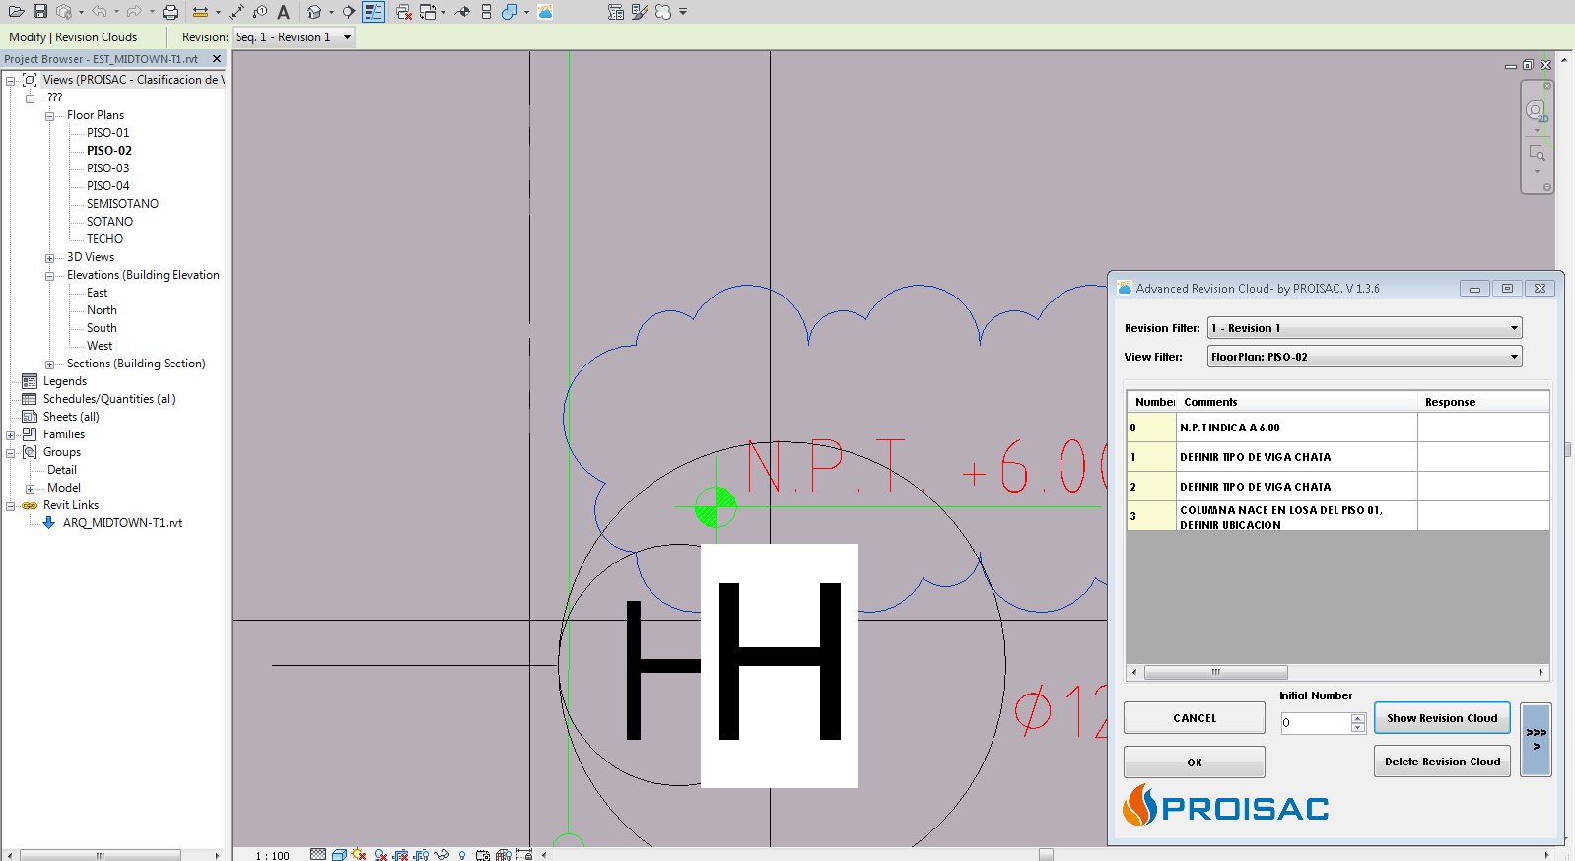Collapse the Groups node
Image resolution: width=1575 pixels, height=861 pixels.
[10, 453]
